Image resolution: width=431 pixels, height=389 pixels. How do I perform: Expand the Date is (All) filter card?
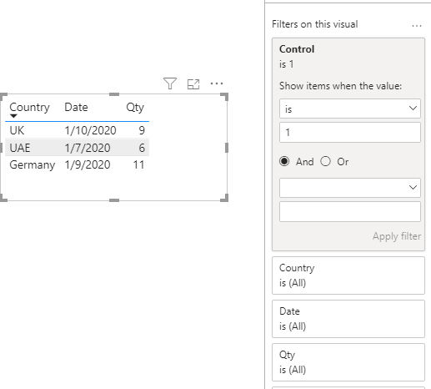[x=348, y=319]
